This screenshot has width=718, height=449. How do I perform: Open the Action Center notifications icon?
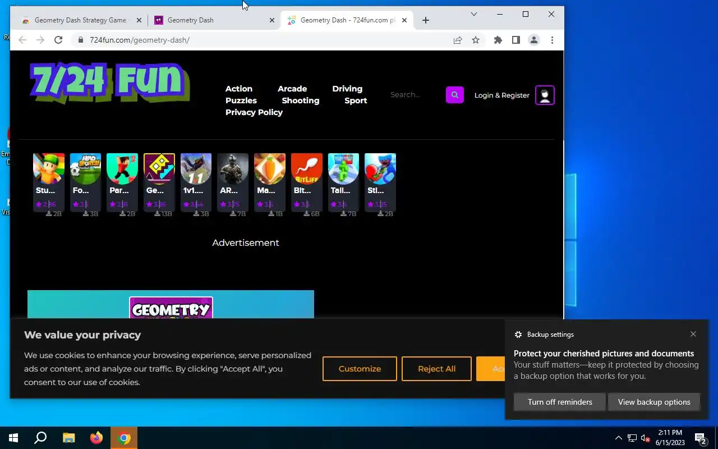(700, 438)
